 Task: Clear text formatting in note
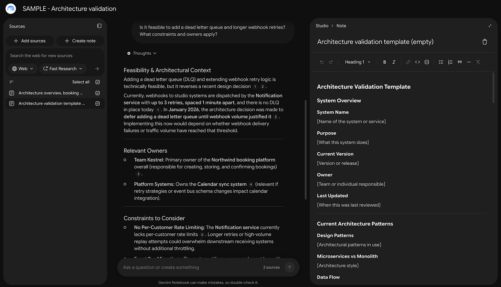(478, 62)
